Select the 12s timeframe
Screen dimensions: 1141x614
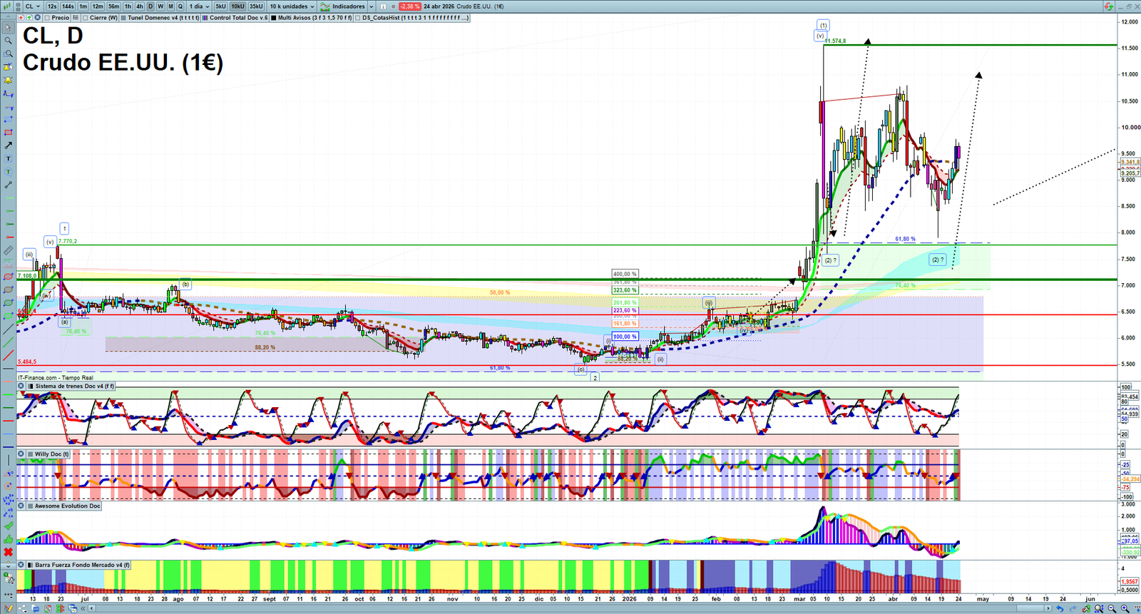point(52,6)
